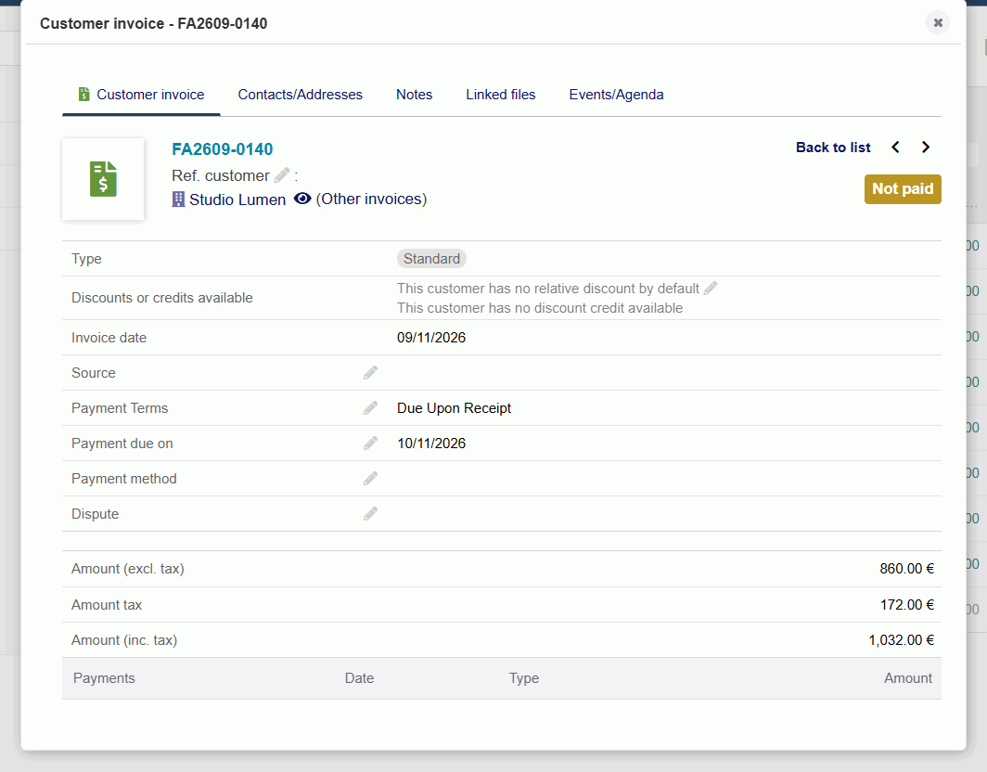
Task: Open the Studio Lumen customer link
Action: [237, 199]
